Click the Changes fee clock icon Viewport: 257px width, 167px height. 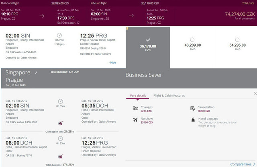136,108
